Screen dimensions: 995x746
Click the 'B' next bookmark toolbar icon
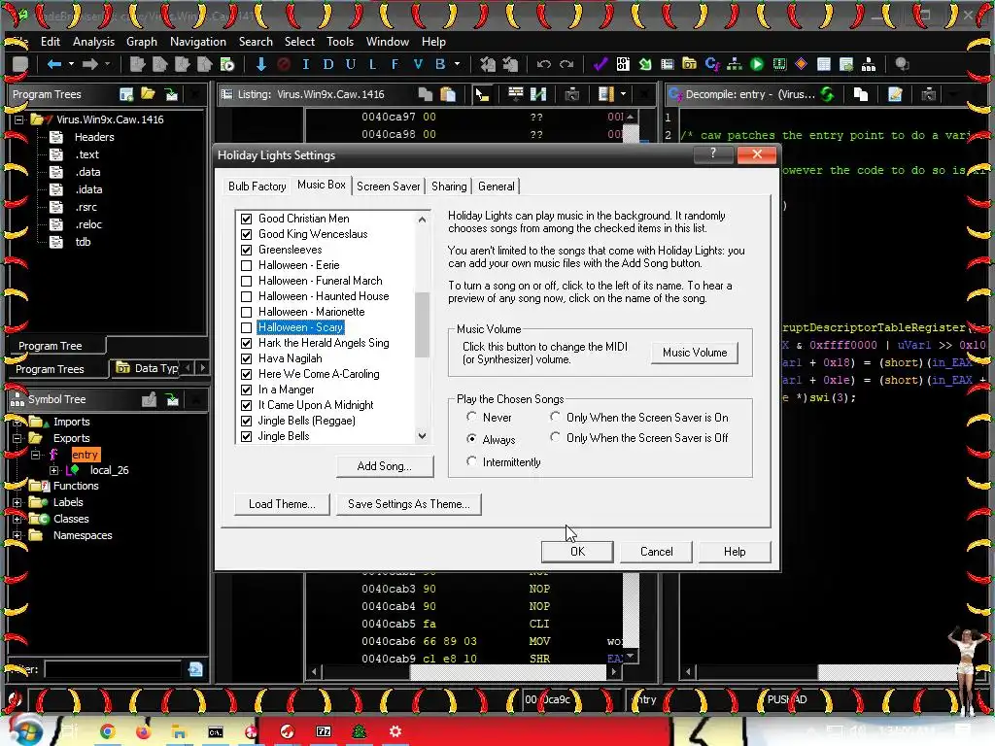pos(440,64)
